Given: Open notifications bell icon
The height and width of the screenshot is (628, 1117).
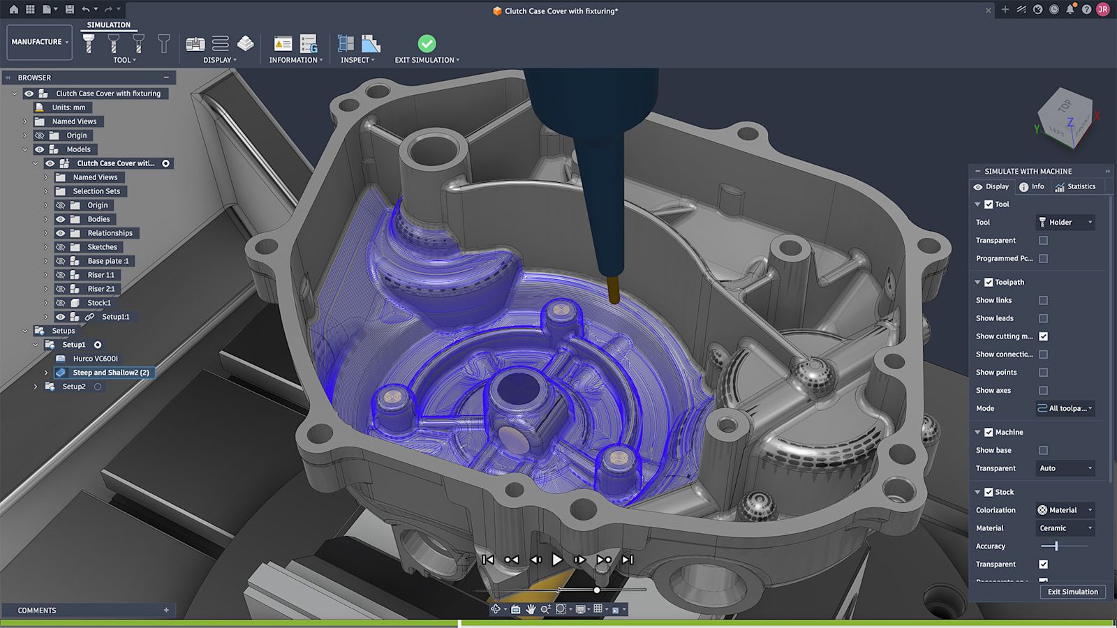Looking at the screenshot, I should pos(1070,10).
